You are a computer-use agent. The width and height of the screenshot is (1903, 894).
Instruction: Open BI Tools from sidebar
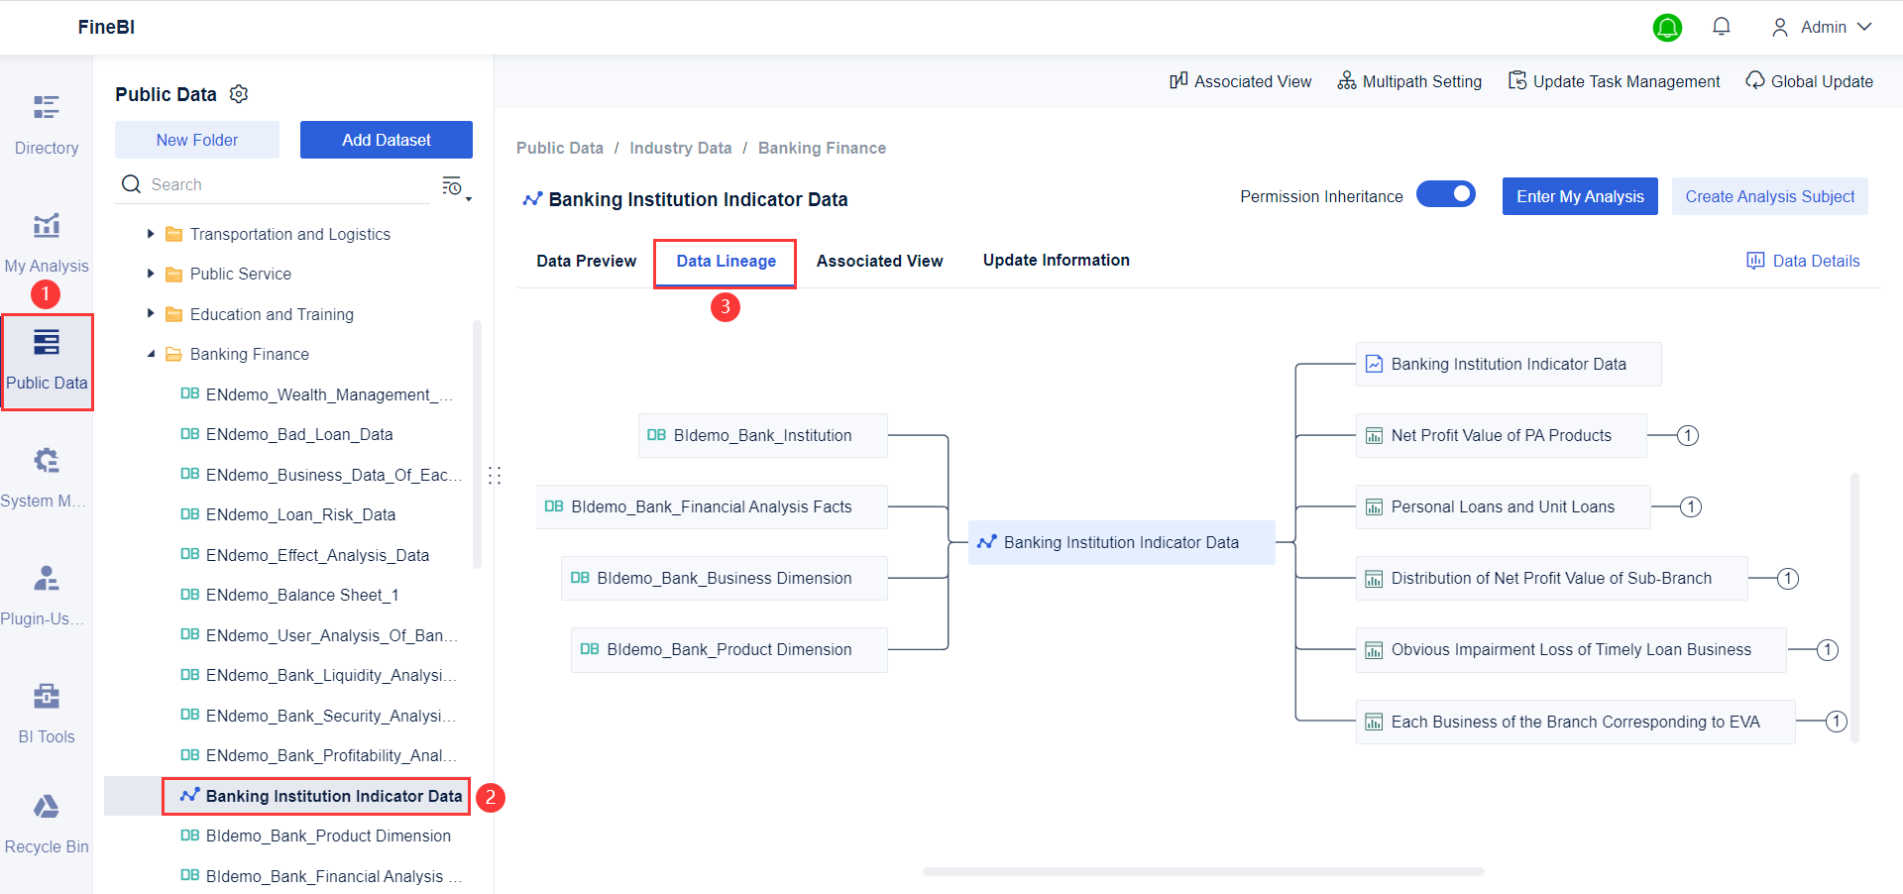pos(46,712)
